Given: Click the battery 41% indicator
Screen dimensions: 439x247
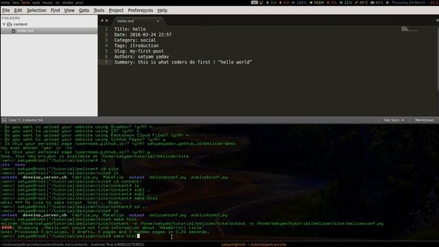Looking at the screenshot, I should [377, 3].
